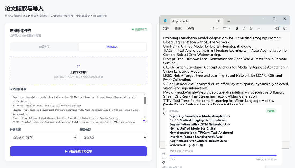Click the scroll down arrow of paper list
The width and height of the screenshot is (295, 168).
[145, 117]
